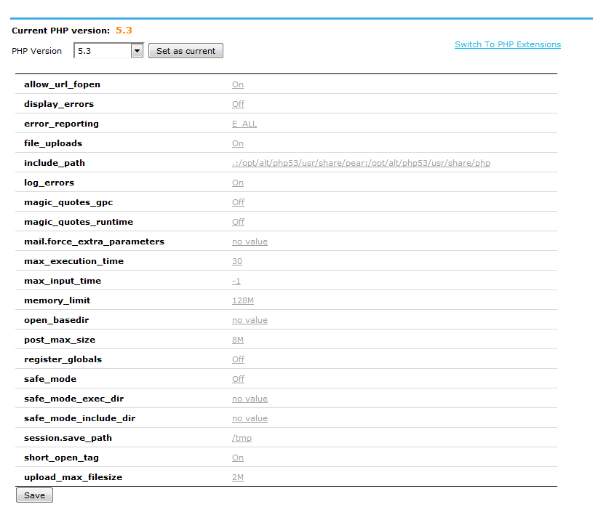The height and width of the screenshot is (515, 598).
Task: Edit memory_limit 128M value
Action: pos(243,300)
